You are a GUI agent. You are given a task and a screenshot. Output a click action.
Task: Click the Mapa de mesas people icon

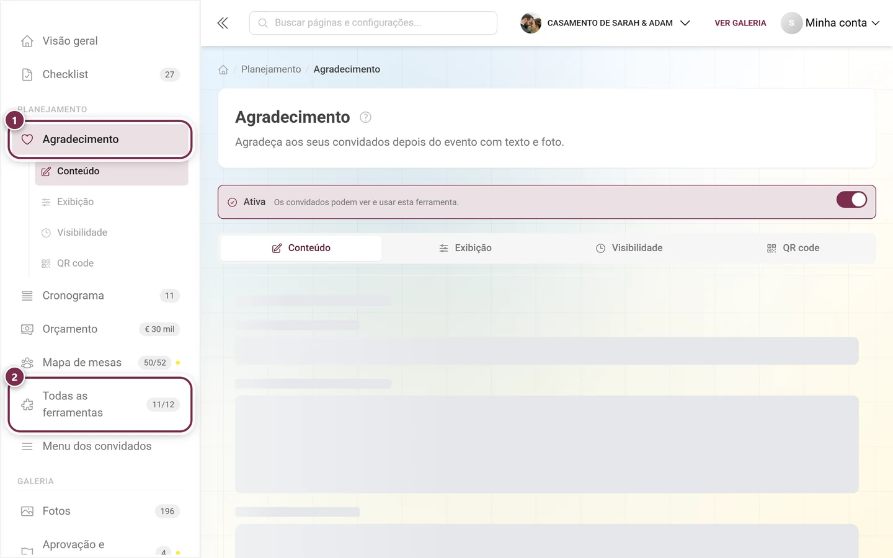[27, 363]
